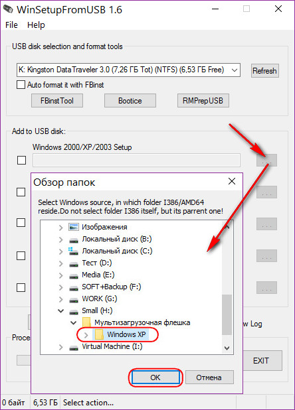
Task: Click OK in the folder browse dialog
Action: click(x=155, y=377)
